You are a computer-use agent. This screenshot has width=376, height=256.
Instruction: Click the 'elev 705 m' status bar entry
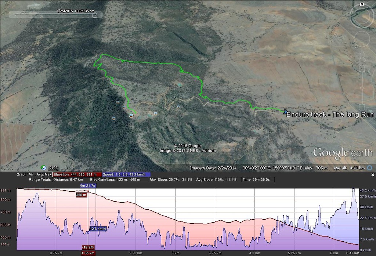316,168
